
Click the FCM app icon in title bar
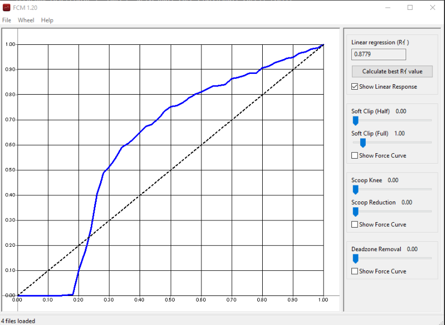coord(7,7)
